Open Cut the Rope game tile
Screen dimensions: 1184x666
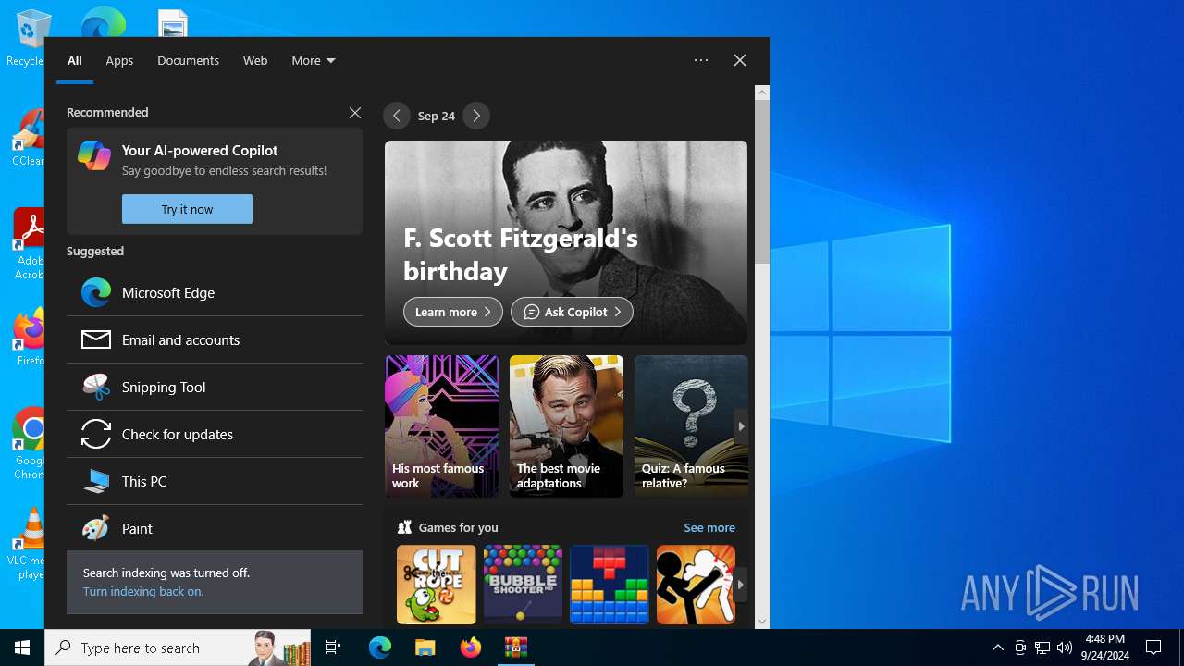[437, 585]
